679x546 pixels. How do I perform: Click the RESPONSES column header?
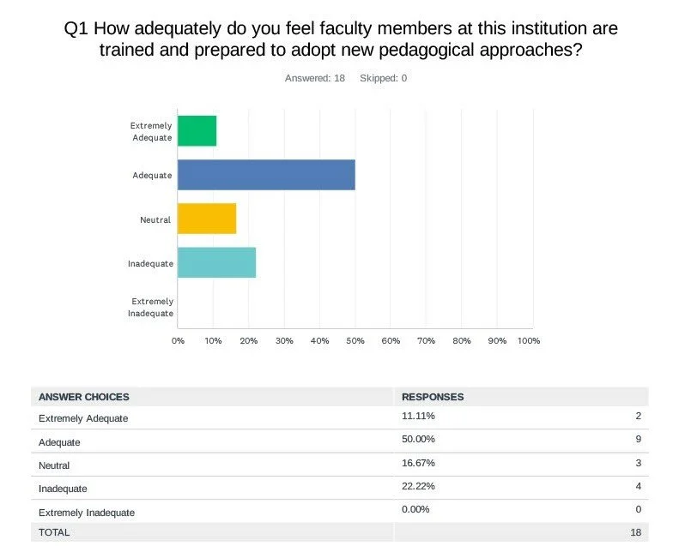pos(433,397)
